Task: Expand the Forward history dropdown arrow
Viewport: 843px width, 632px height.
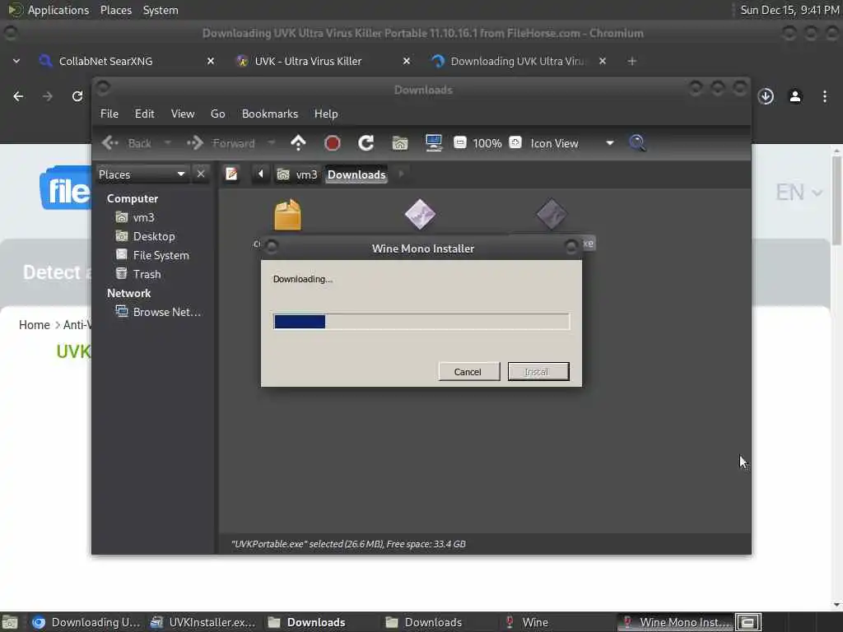Action: pos(271,143)
